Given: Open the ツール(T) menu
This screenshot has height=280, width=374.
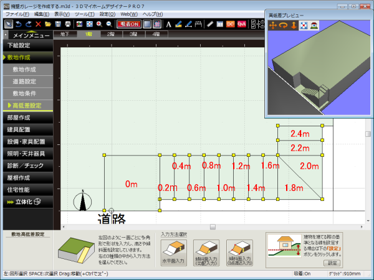Looking at the screenshot, I should click(x=82, y=13).
